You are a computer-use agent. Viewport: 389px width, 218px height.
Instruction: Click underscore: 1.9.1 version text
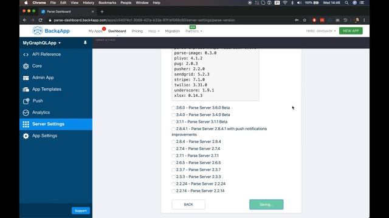[194, 90]
